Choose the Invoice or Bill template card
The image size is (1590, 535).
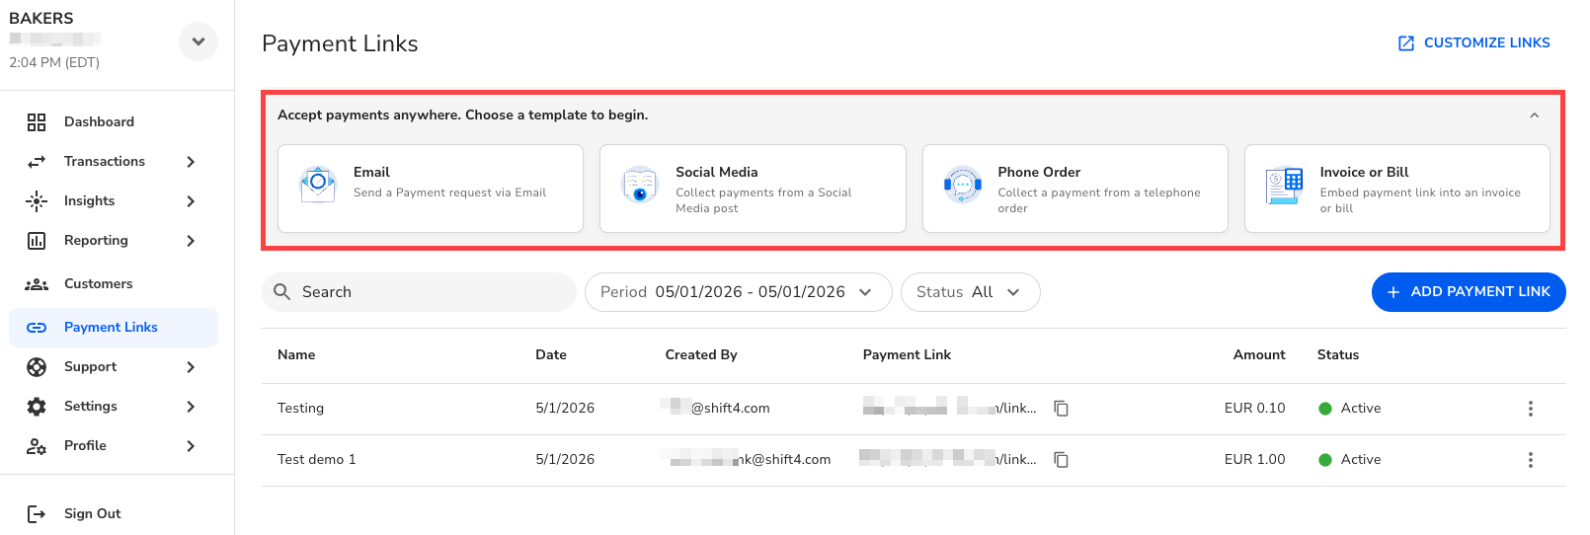1397,189
